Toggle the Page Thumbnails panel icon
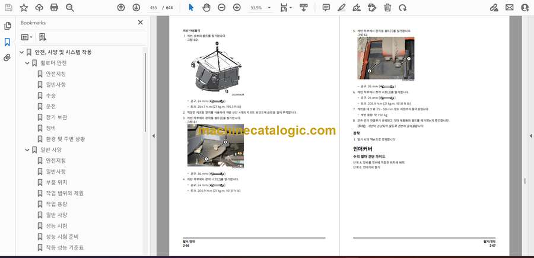 pyautogui.click(x=7, y=26)
